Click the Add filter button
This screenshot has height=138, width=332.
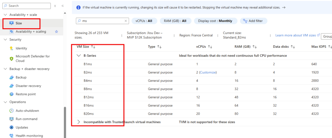click(254, 21)
